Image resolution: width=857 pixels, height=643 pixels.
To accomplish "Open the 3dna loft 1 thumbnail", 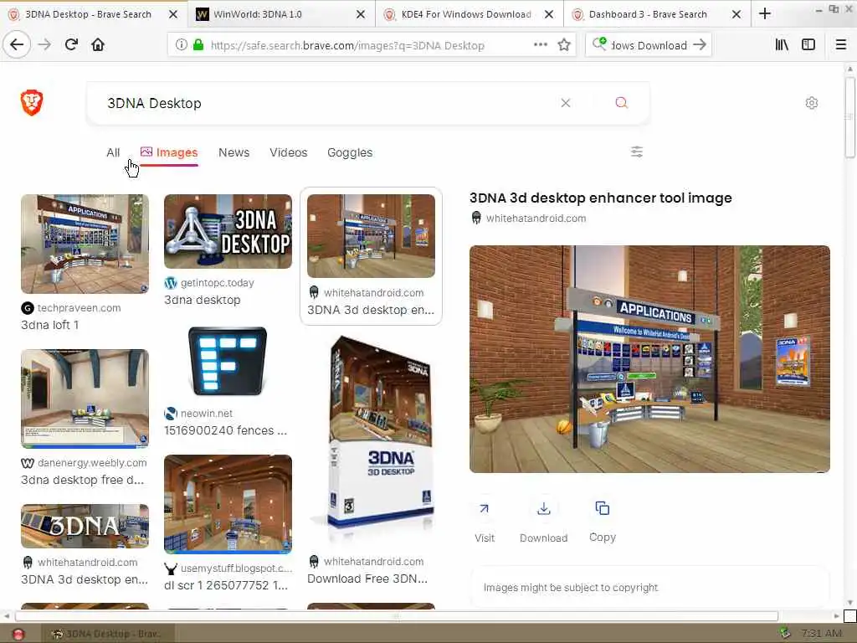I will 85,244.
